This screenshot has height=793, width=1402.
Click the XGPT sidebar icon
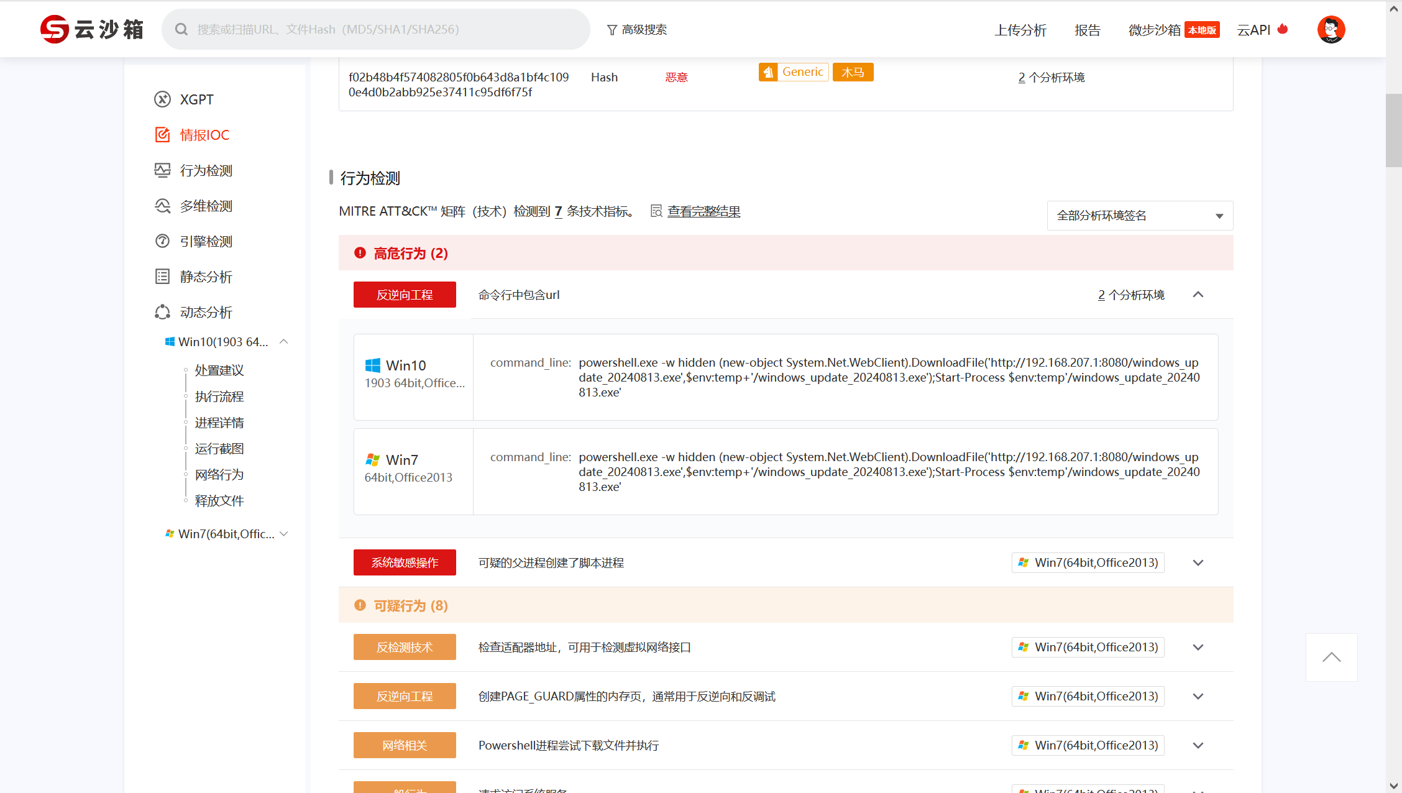coord(162,99)
